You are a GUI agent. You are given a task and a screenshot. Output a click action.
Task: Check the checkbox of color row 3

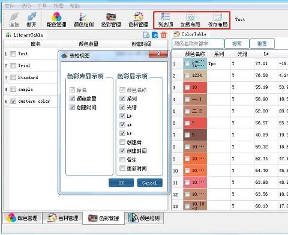point(187,87)
